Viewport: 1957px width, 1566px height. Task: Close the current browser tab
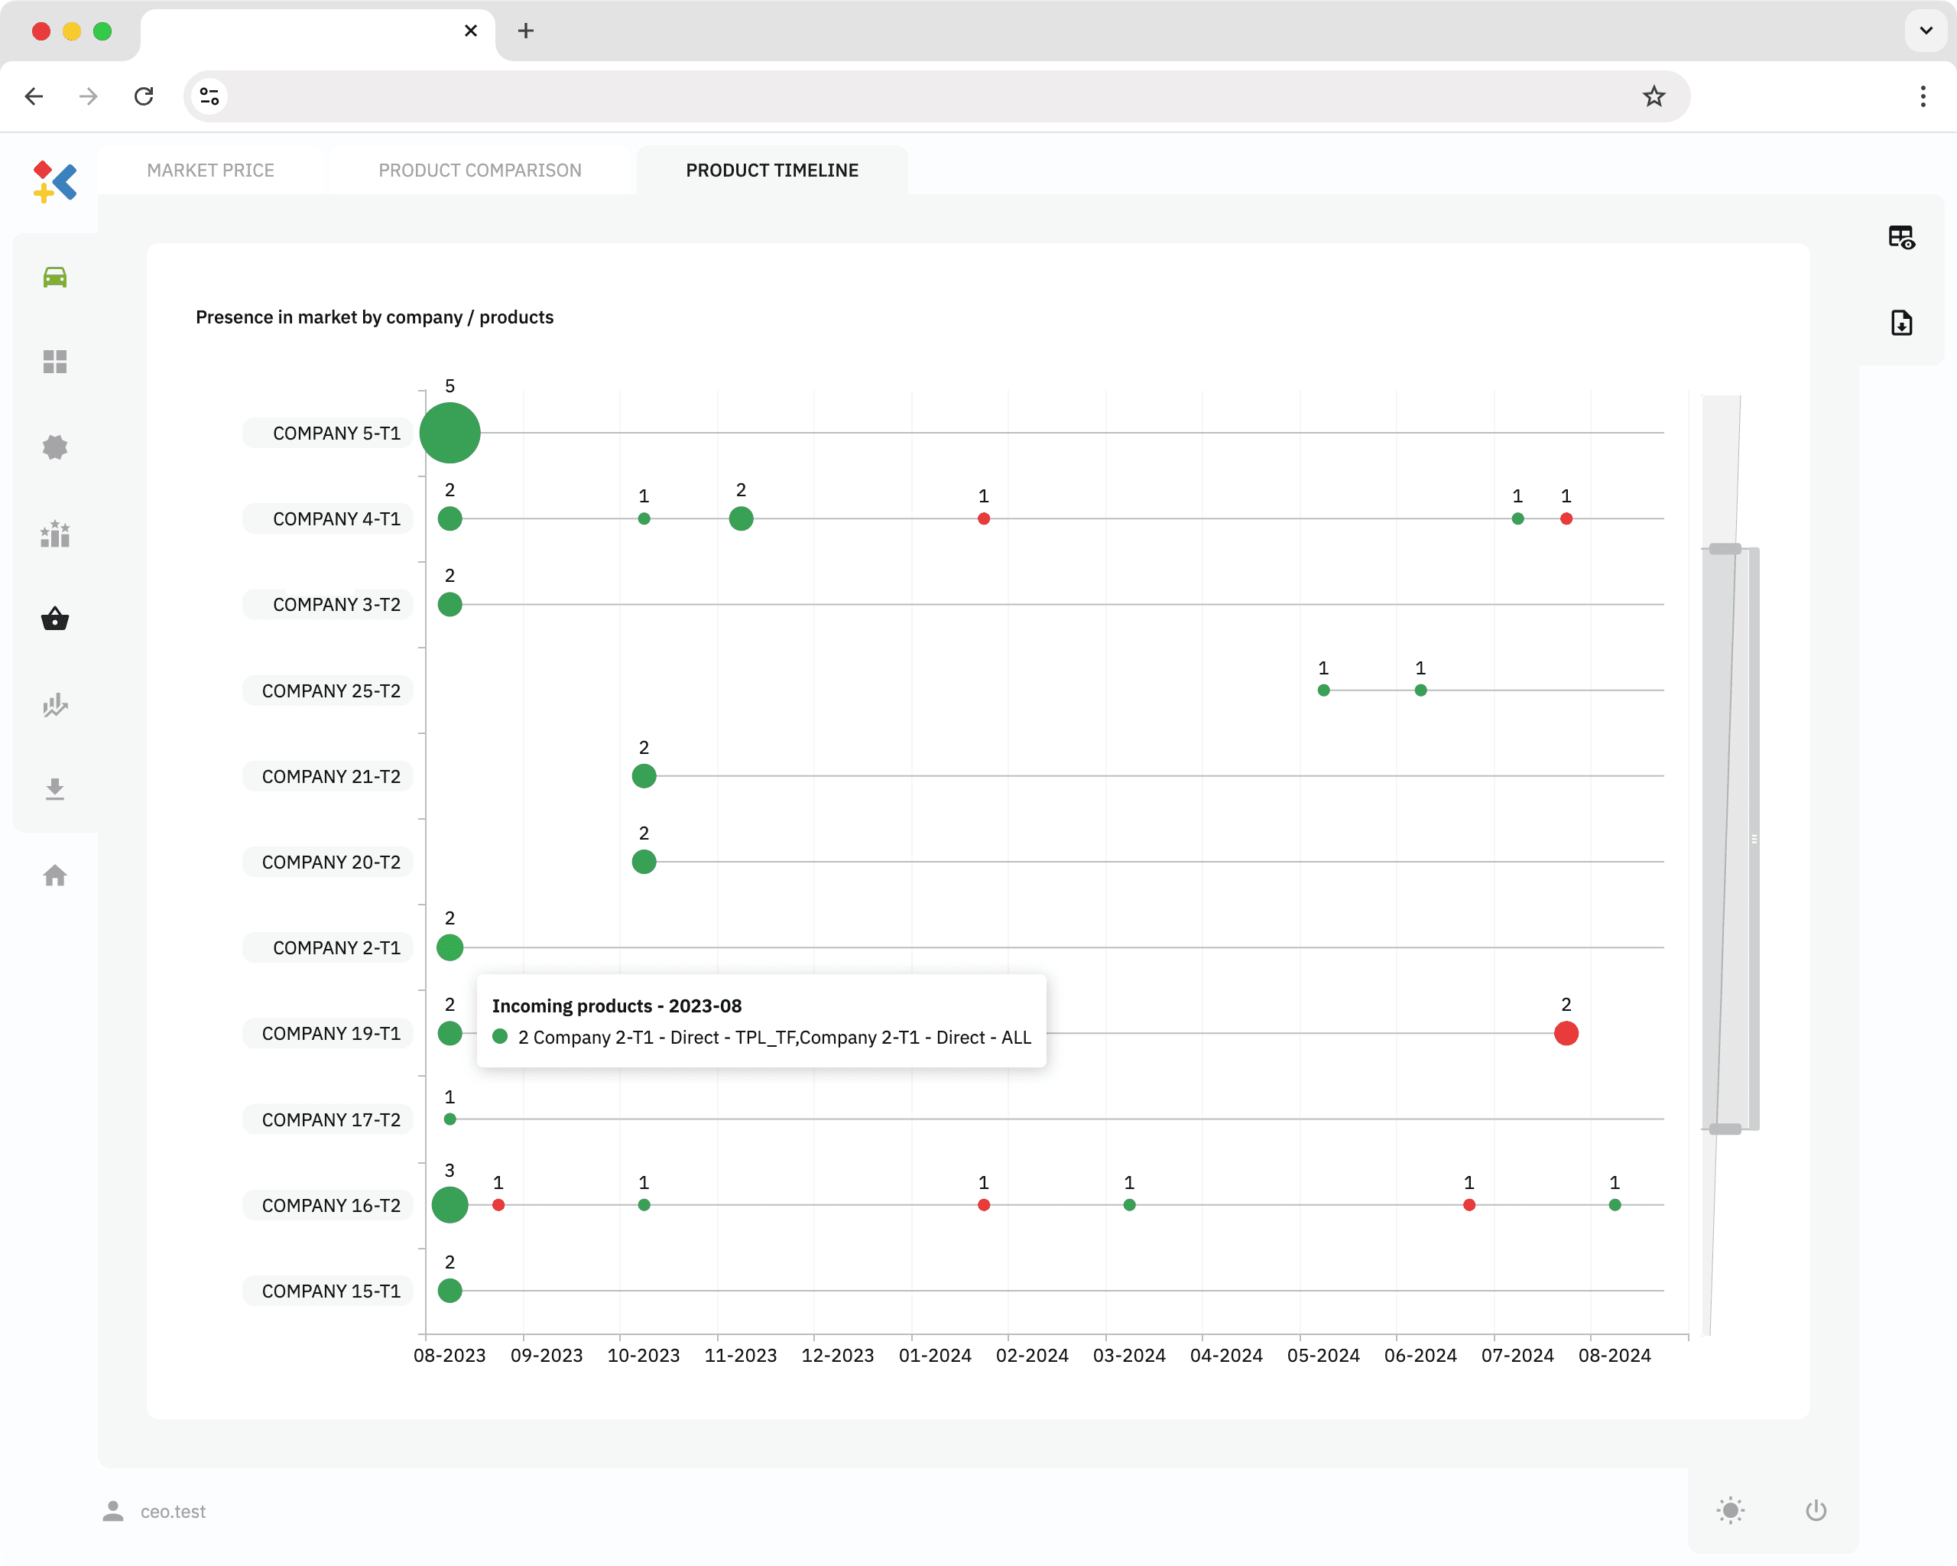coord(470,31)
